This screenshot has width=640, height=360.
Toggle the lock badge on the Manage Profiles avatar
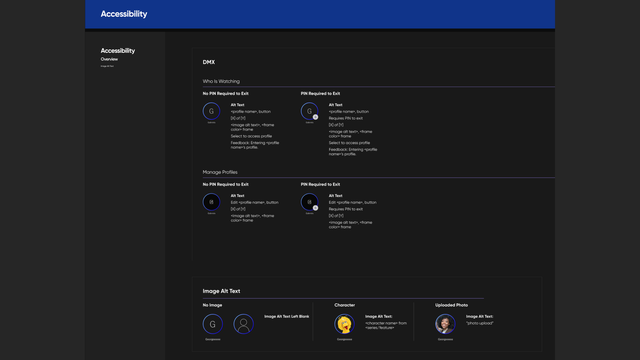click(315, 208)
